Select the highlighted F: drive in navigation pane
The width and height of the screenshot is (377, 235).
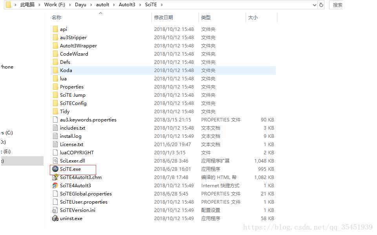coord(22,161)
